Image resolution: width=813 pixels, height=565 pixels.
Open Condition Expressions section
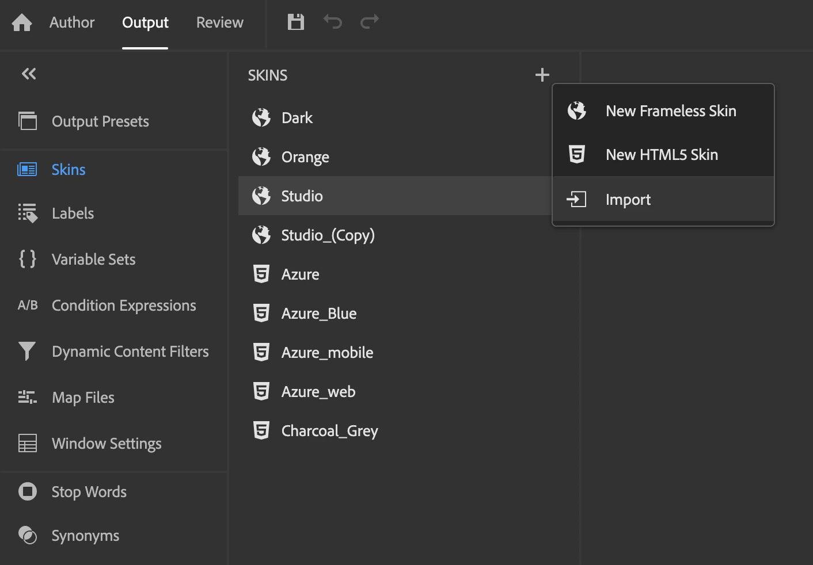[124, 306]
